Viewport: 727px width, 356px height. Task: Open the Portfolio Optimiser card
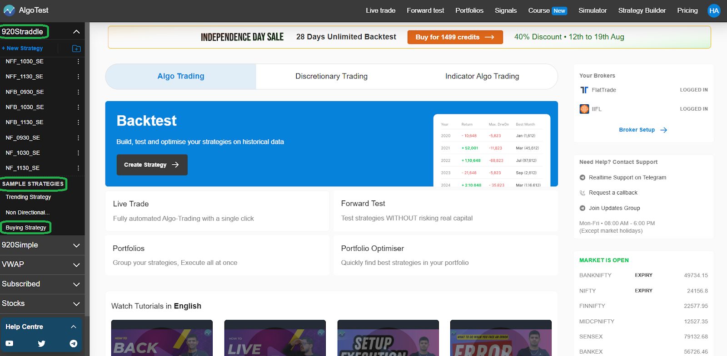[445, 255]
